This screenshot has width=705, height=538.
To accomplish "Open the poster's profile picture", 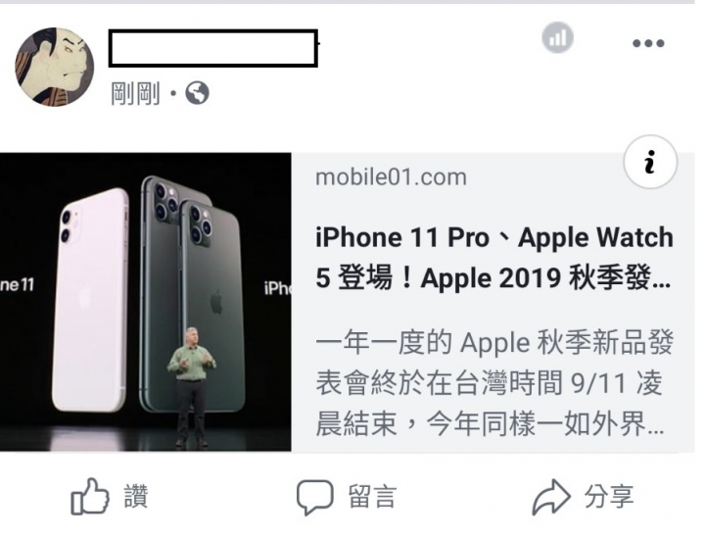I will click(x=55, y=67).
